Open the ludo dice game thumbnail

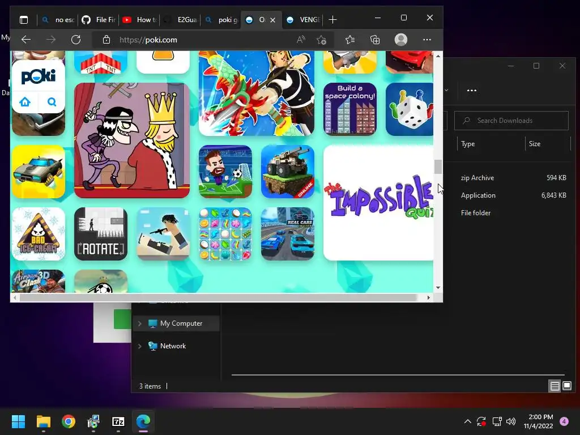[x=410, y=109]
